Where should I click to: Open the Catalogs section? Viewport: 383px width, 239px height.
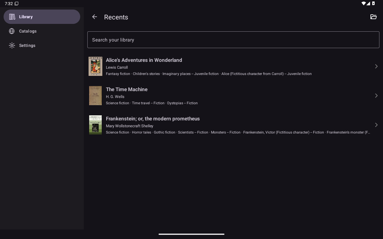(42, 31)
